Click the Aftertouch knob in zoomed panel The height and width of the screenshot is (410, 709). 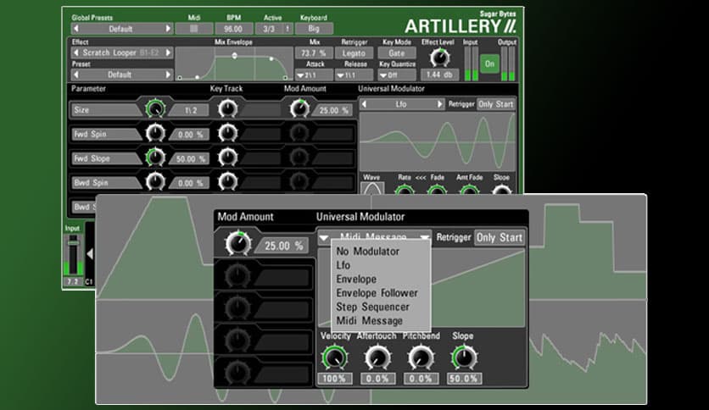(x=377, y=357)
